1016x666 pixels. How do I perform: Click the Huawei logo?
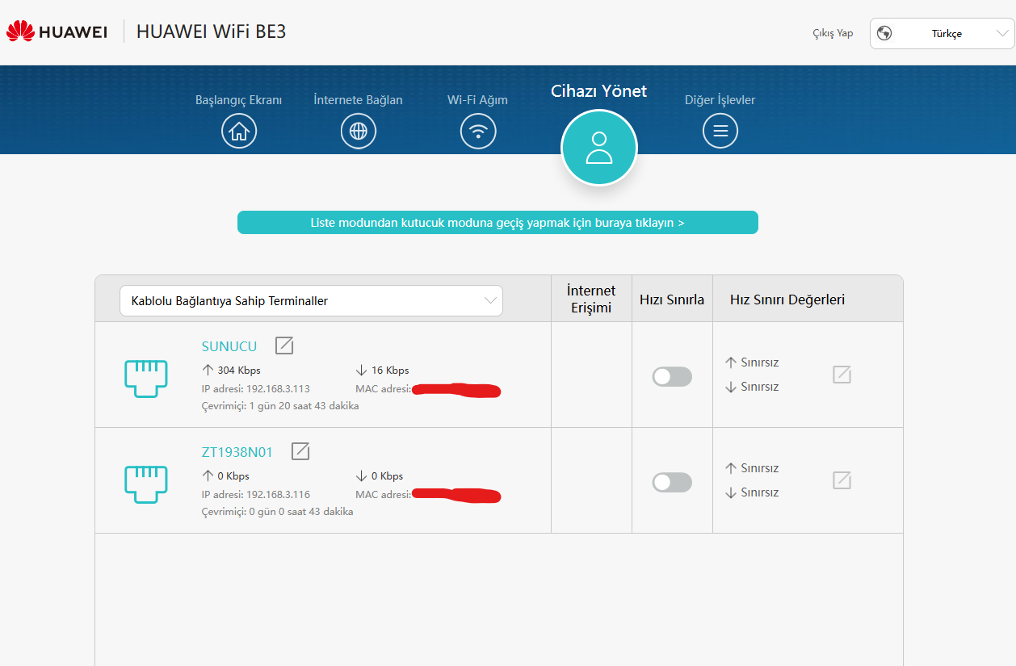click(57, 32)
